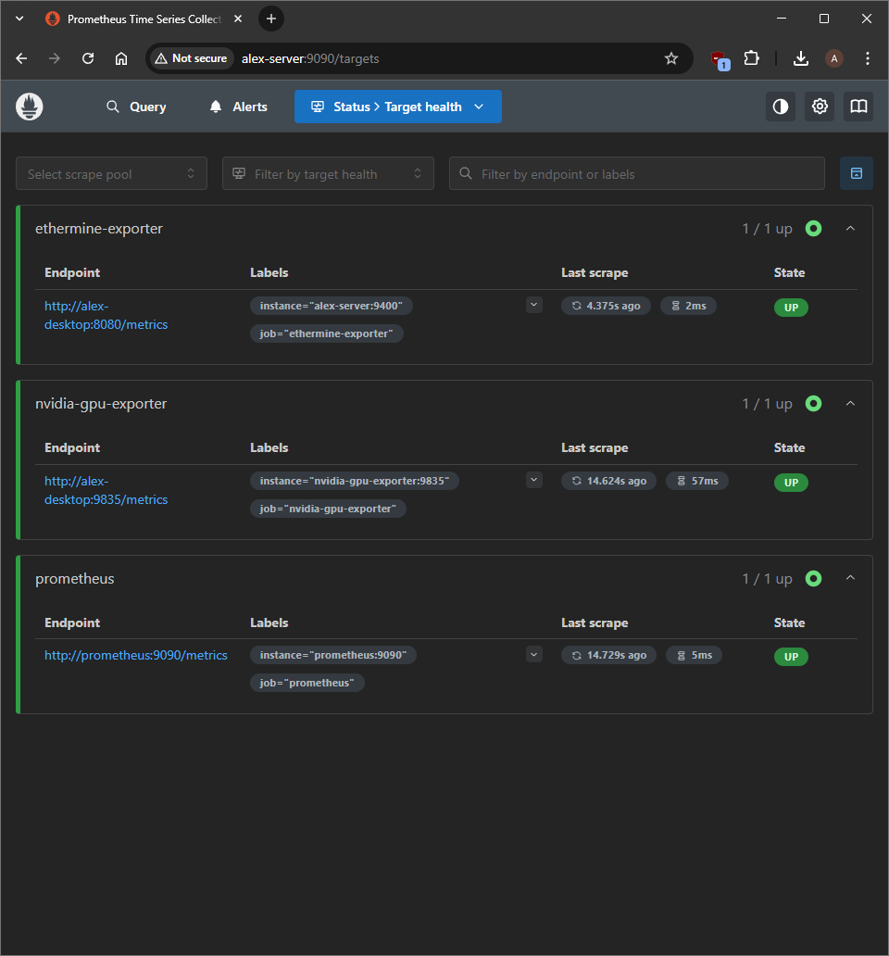
Task: Open the Query page
Action: (x=136, y=107)
